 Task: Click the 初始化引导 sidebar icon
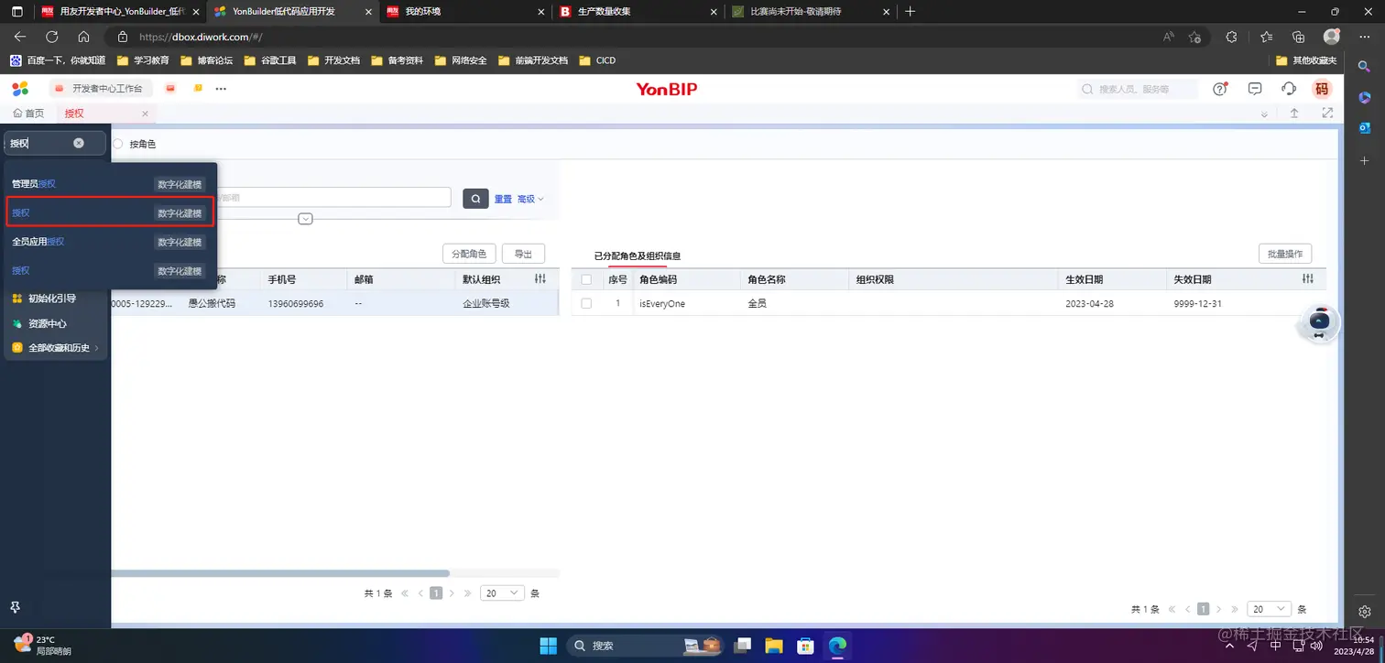pos(16,297)
